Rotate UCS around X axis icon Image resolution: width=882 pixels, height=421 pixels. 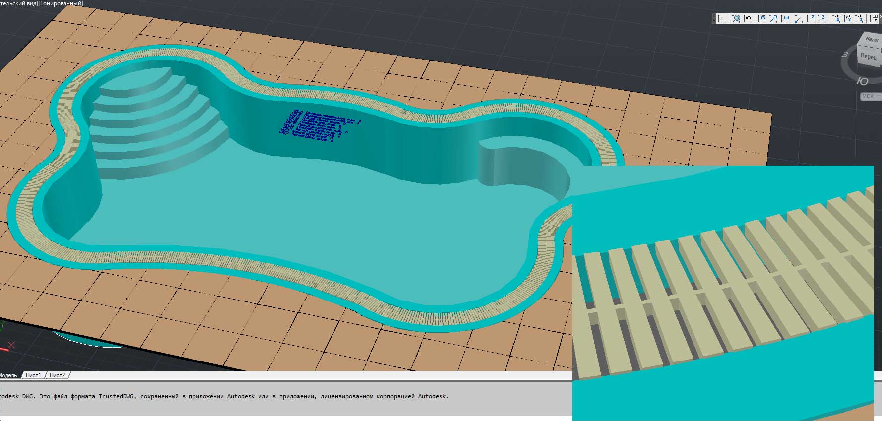[836, 19]
